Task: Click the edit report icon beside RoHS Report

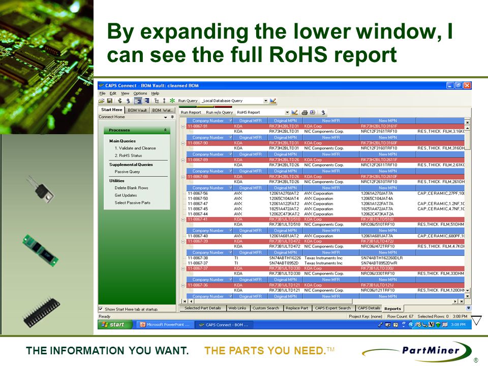Action: pos(294,112)
